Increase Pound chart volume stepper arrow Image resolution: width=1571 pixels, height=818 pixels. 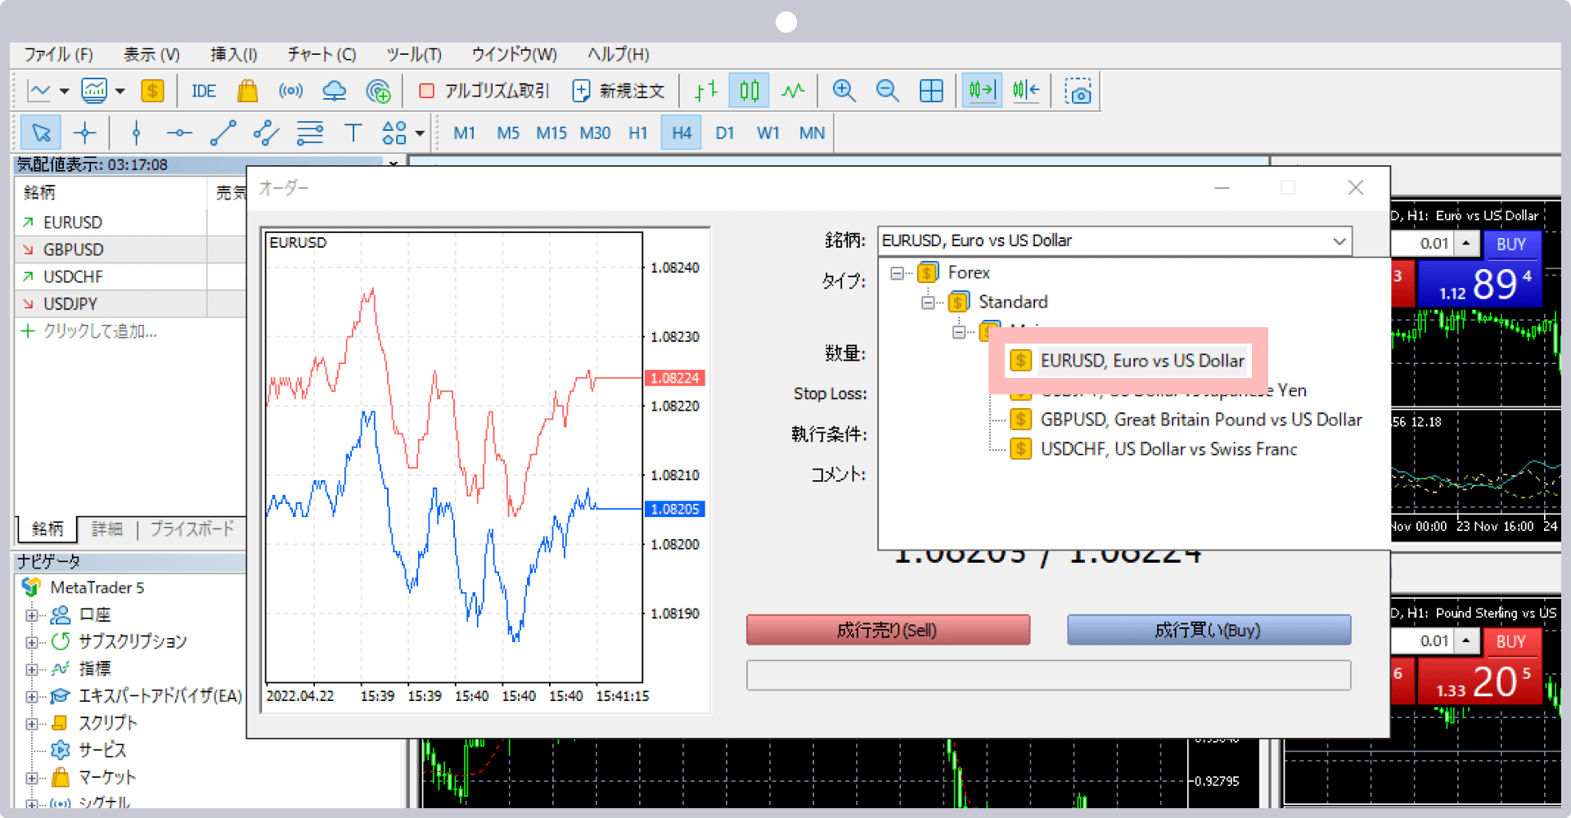pyautogui.click(x=1466, y=640)
